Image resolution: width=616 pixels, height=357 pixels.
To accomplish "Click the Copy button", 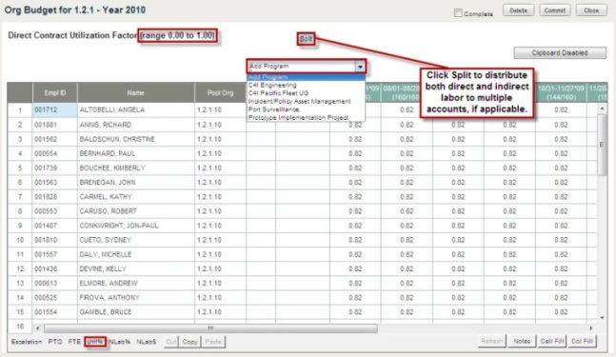I will [189, 342].
